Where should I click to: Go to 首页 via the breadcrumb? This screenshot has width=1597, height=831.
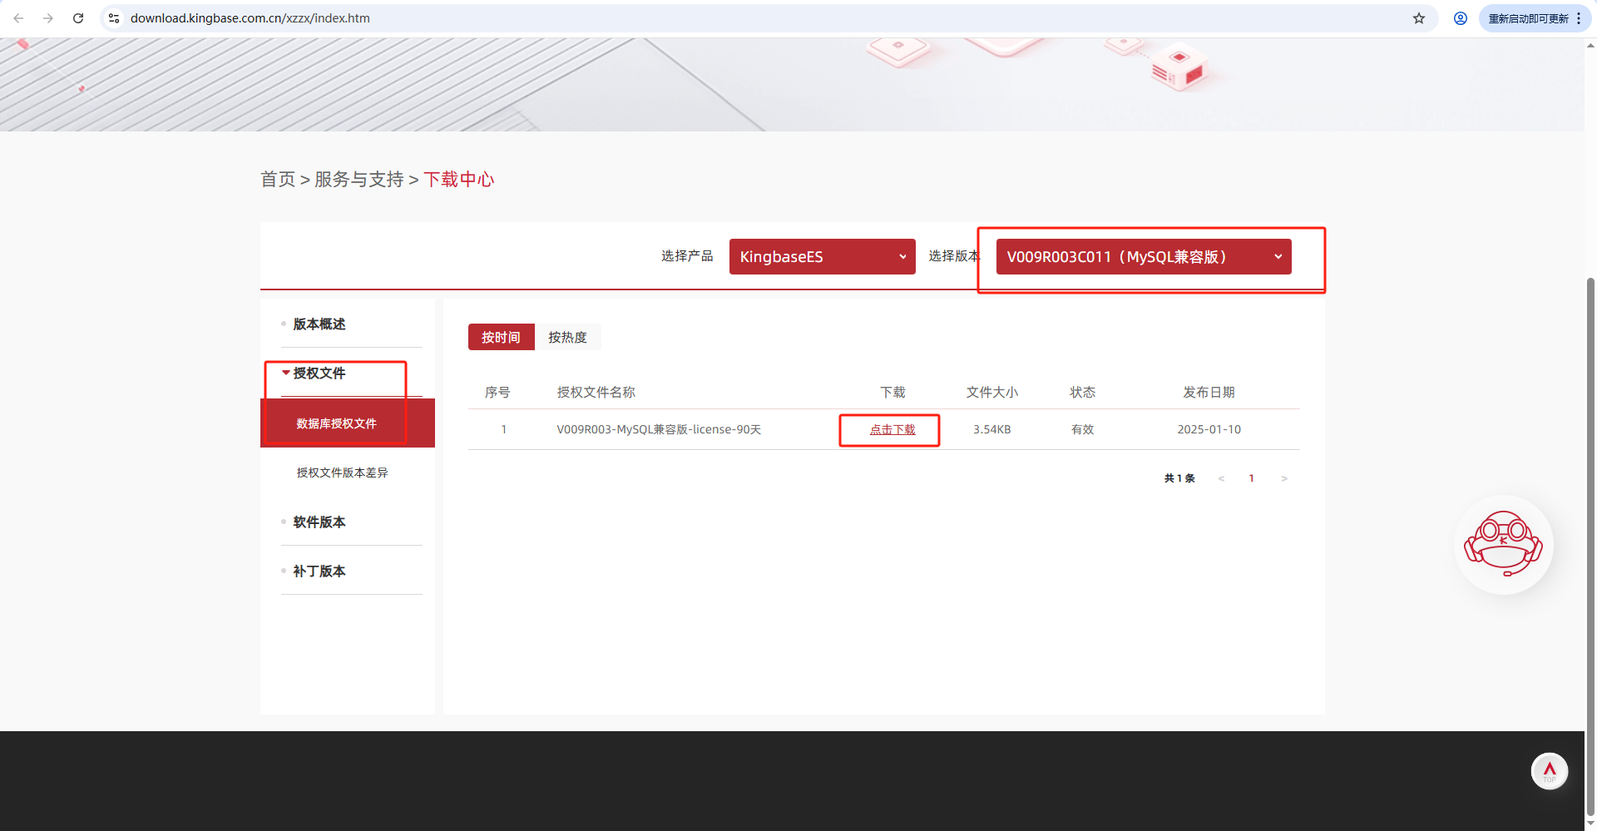tap(278, 180)
